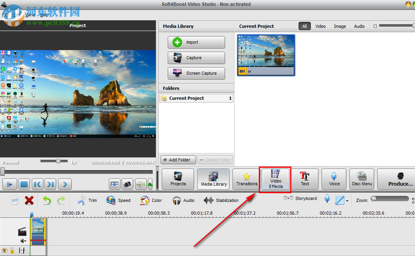Select the video clip on timeline
The width and height of the screenshot is (415, 256).
pyautogui.click(x=38, y=231)
